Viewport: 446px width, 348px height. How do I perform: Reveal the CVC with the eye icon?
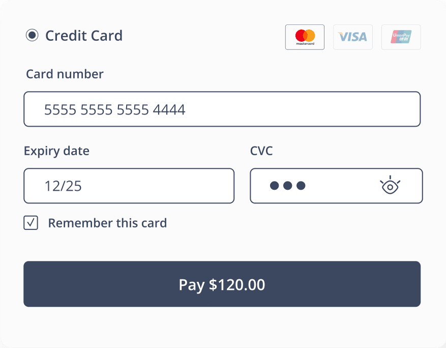click(390, 186)
